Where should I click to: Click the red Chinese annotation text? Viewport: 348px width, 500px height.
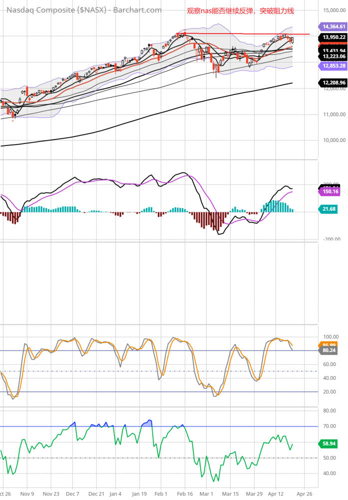pos(241,10)
